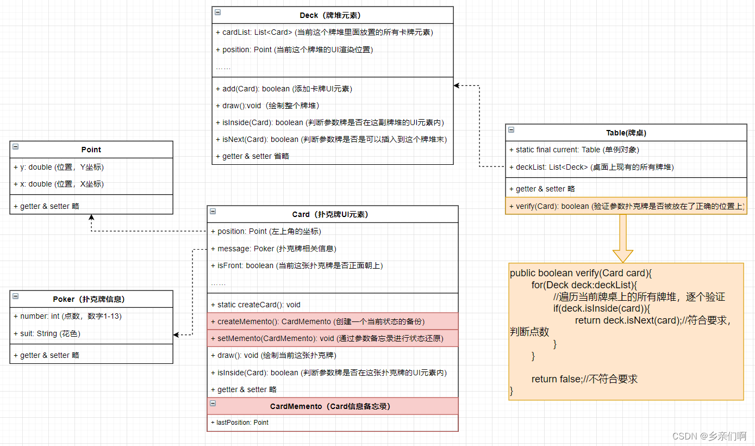Image resolution: width=755 pixels, height=446 pixels.
Task: Select Poker's getter & setter 略 row
Action: 91,355
